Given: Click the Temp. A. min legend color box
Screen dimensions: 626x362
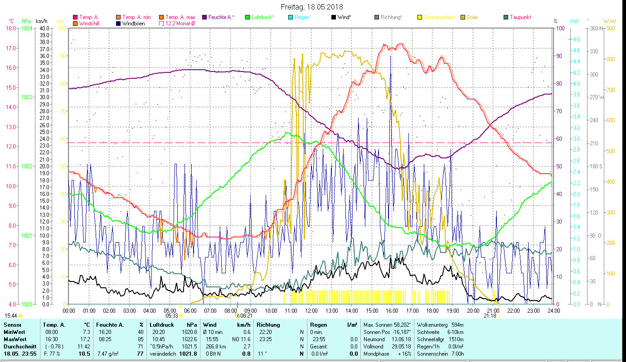Looking at the screenshot, I should (118, 17).
